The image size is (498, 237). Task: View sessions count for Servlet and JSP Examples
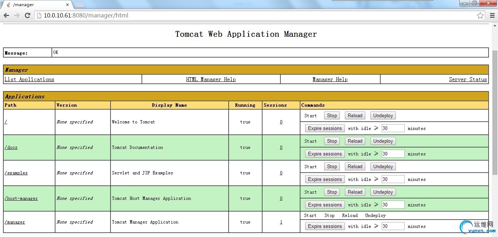281,173
